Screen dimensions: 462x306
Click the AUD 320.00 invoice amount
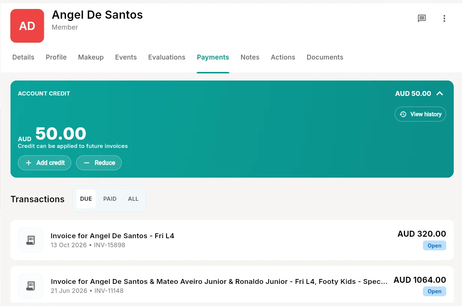422,234
